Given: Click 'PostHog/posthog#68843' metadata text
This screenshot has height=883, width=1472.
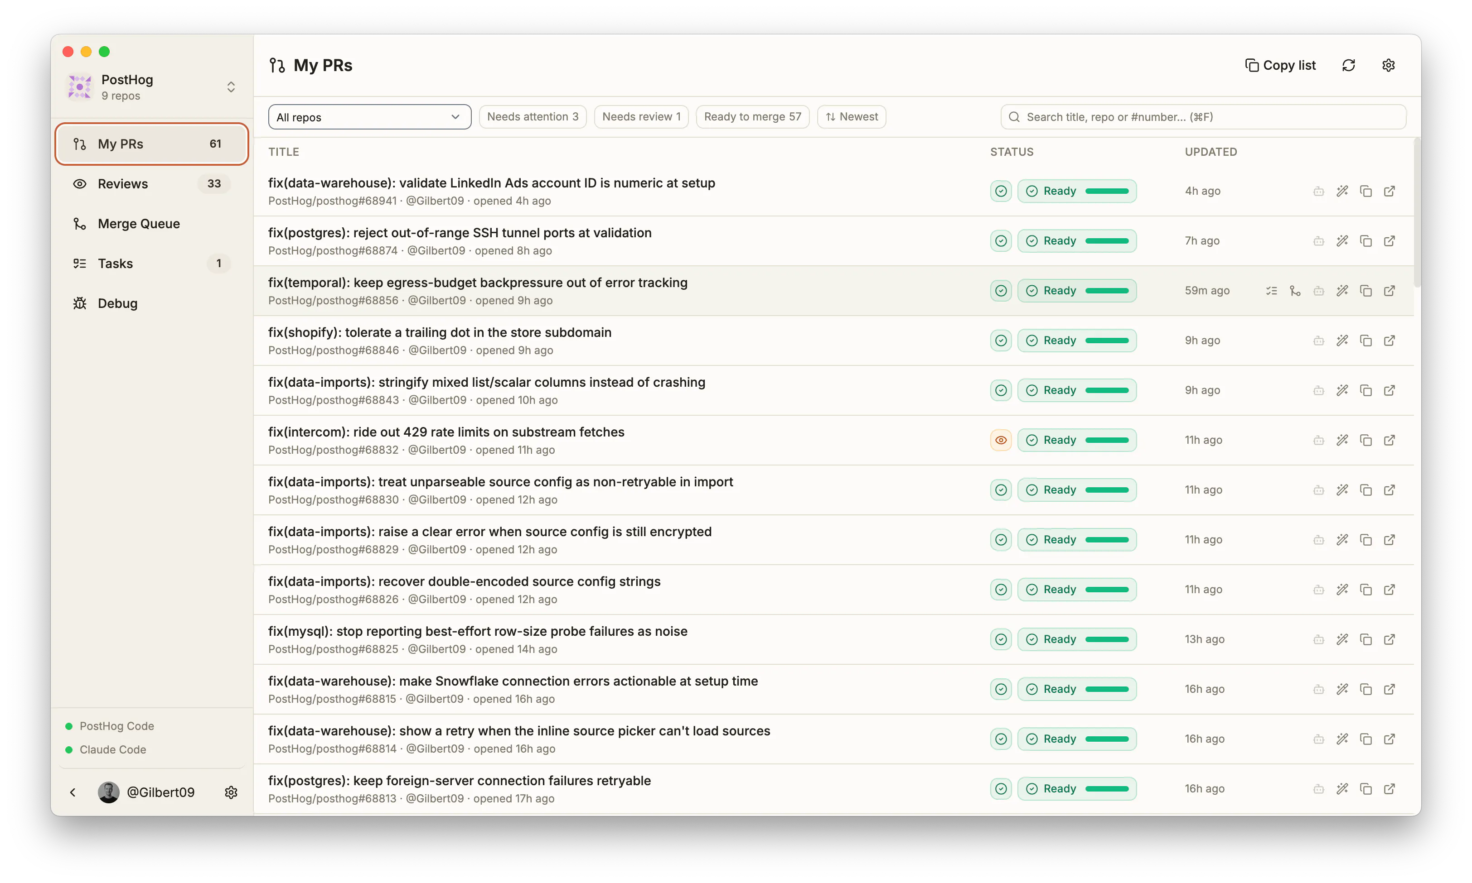Looking at the screenshot, I should 334,400.
